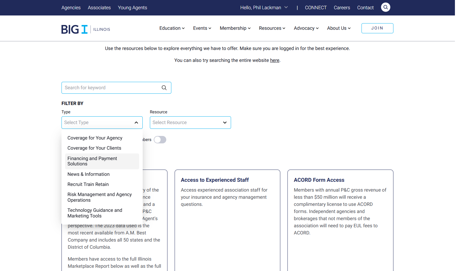Click the search magnifier icon in top bar
Image resolution: width=460 pixels, height=271 pixels.
pos(385,7)
